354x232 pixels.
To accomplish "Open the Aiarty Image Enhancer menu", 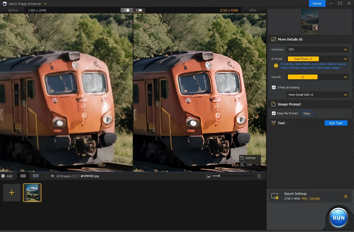I will [46, 4].
